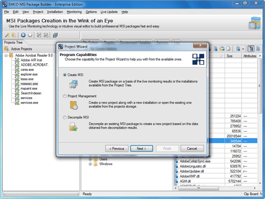
Task: Click the edit file pencil icon
Action: (x=228, y=49)
